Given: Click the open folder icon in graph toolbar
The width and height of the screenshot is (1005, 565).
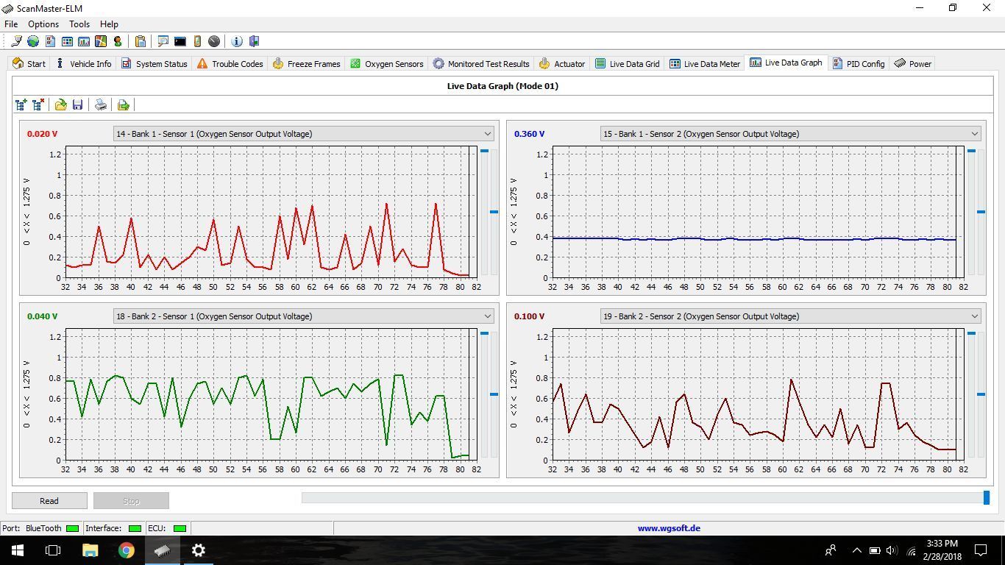Looking at the screenshot, I should 60,105.
